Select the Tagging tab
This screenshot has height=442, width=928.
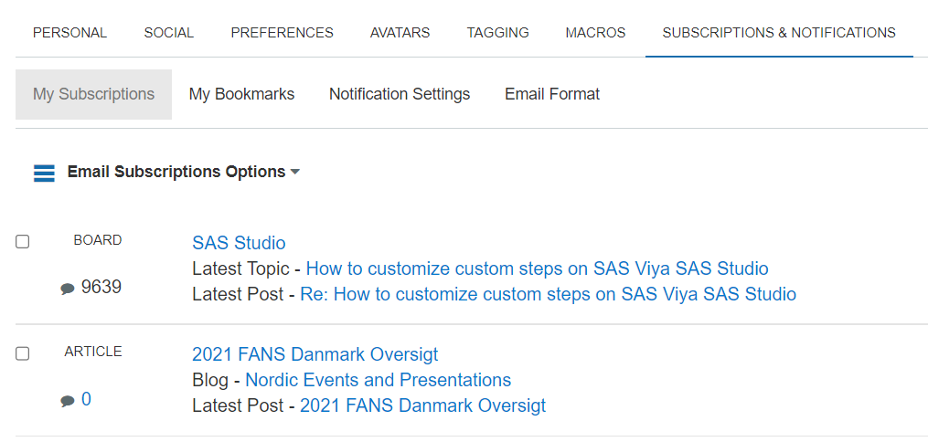(497, 33)
